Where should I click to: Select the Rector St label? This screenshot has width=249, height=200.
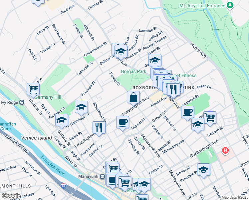click(183, 171)
